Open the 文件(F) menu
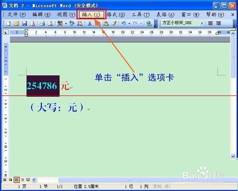 tap(17, 15)
